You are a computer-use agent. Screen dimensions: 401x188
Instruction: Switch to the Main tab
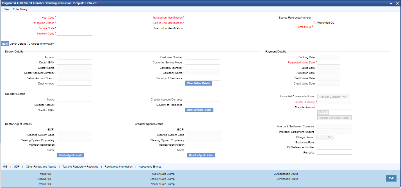coord(4,44)
